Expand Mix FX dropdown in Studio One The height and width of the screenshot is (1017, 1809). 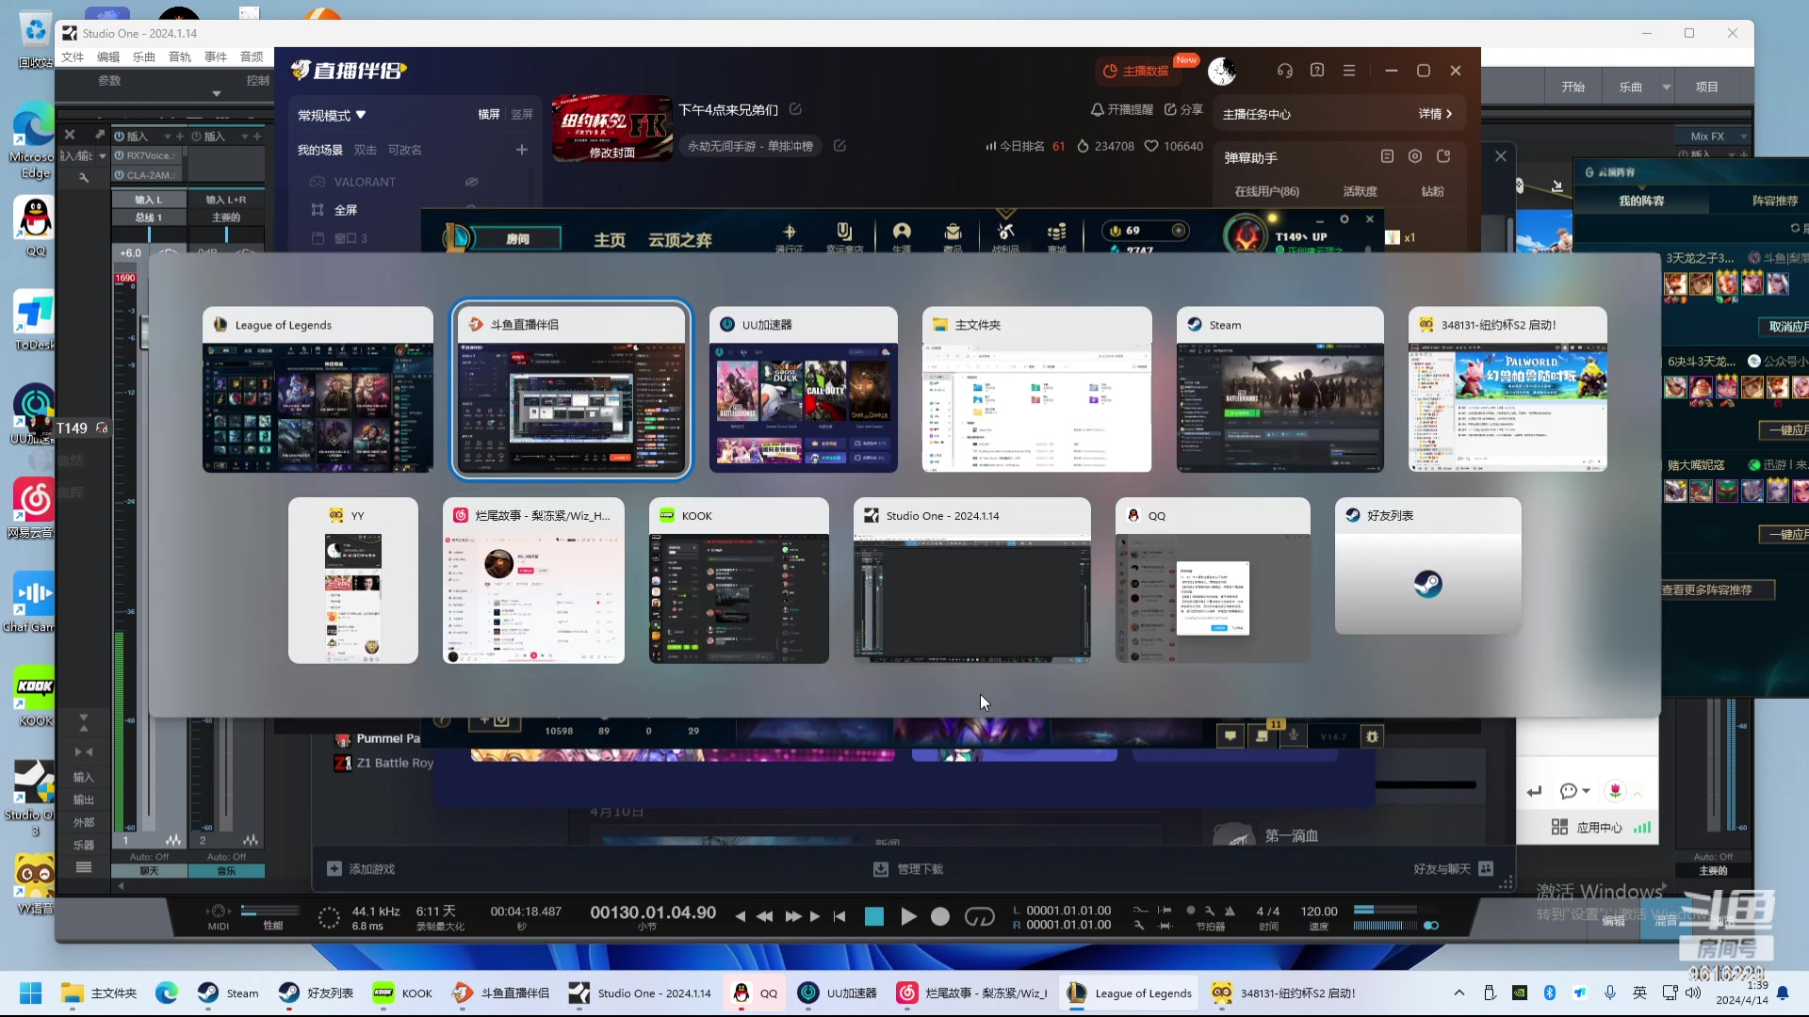1744,137
